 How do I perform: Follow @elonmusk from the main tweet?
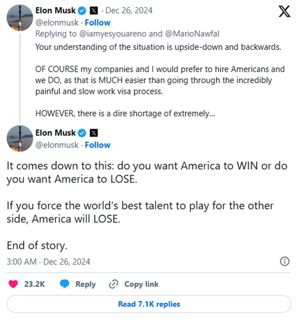pyautogui.click(x=98, y=145)
